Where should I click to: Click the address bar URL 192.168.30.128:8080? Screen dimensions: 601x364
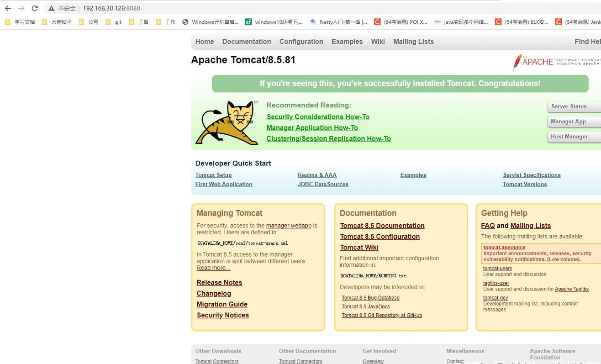pos(111,8)
